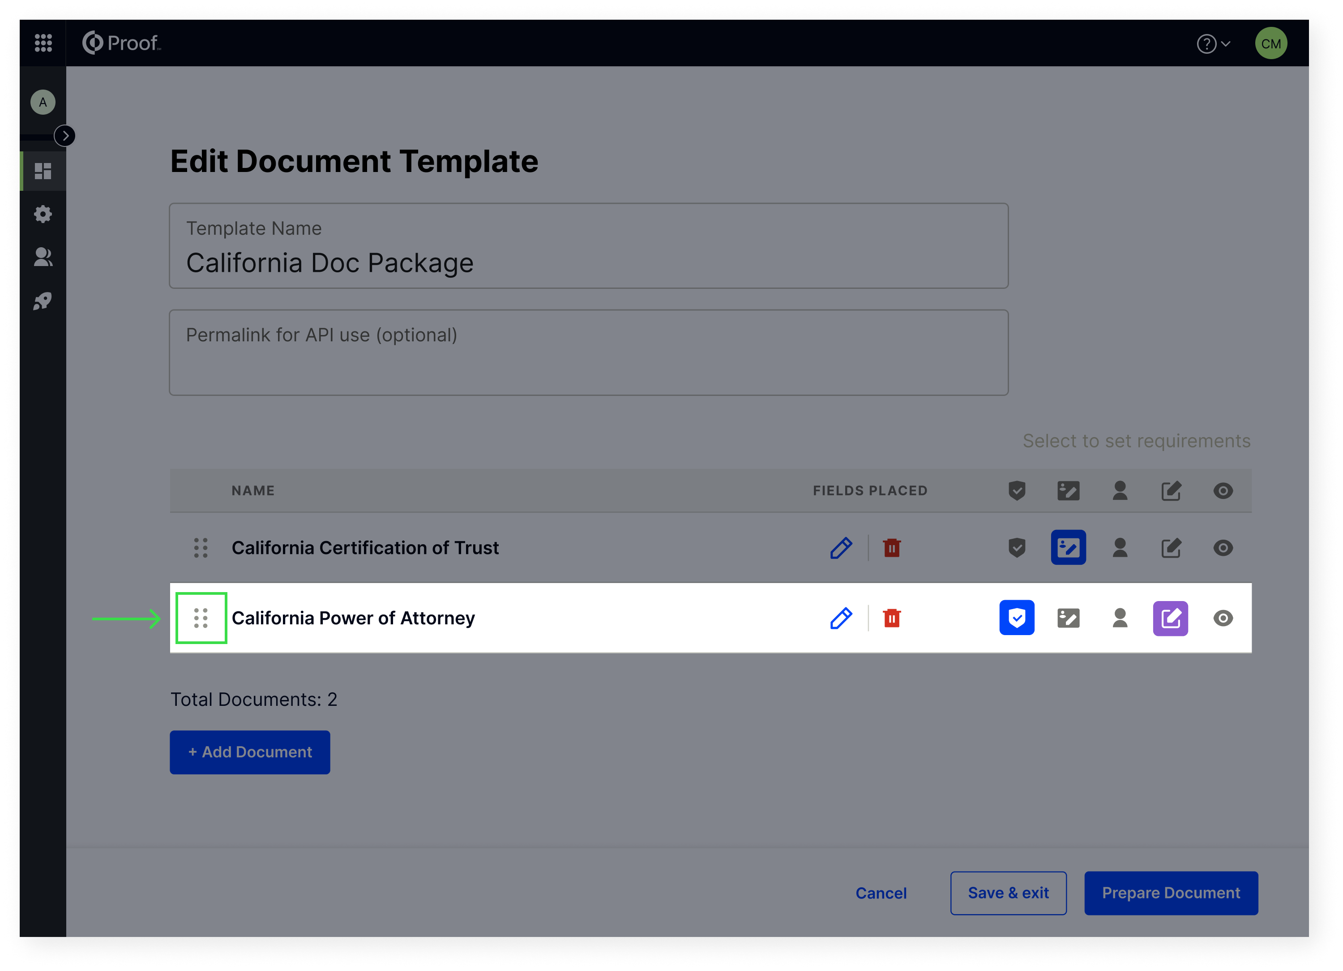Open the rocket icon in sidebar

[43, 301]
